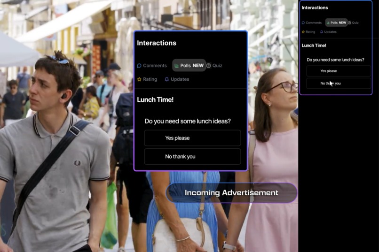Viewport: 379px width, 252px height.
Task: Click the bell icon beside sidebar Updates
Action: [x=322, y=32]
